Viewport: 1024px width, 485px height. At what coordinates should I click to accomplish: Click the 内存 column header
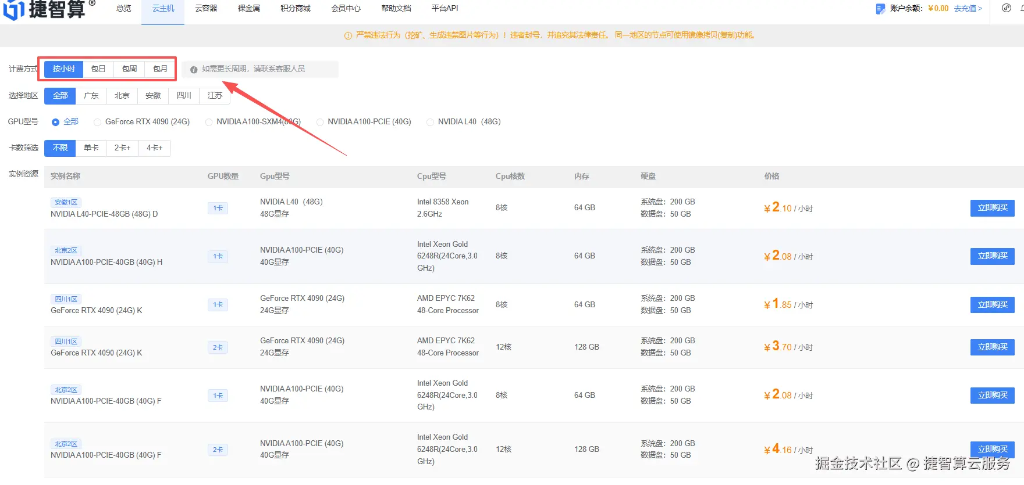pyautogui.click(x=581, y=177)
